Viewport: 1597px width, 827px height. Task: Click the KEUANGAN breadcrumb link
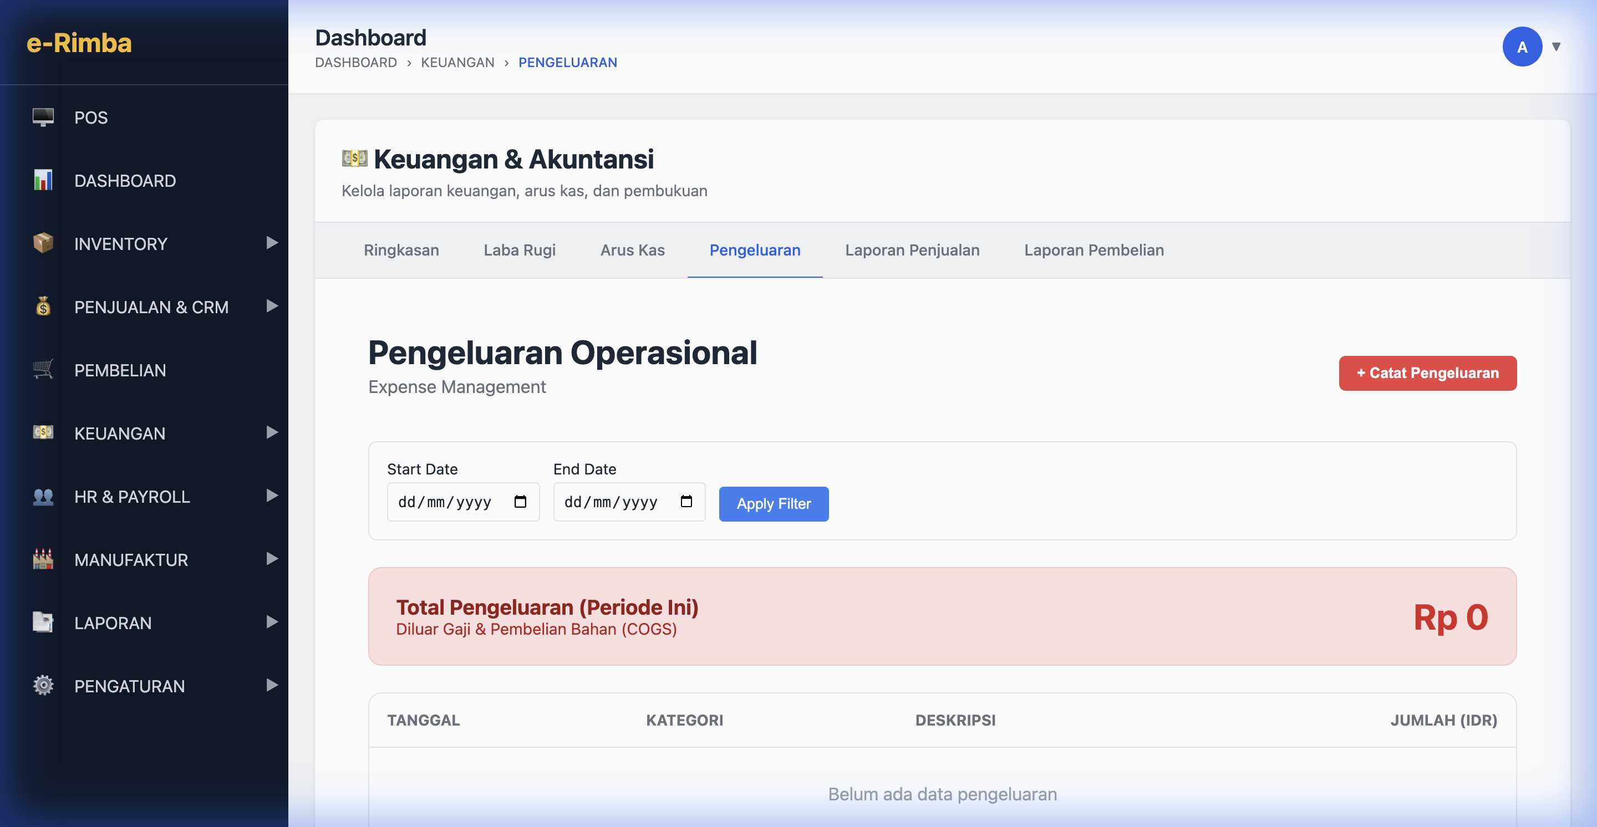tap(457, 63)
